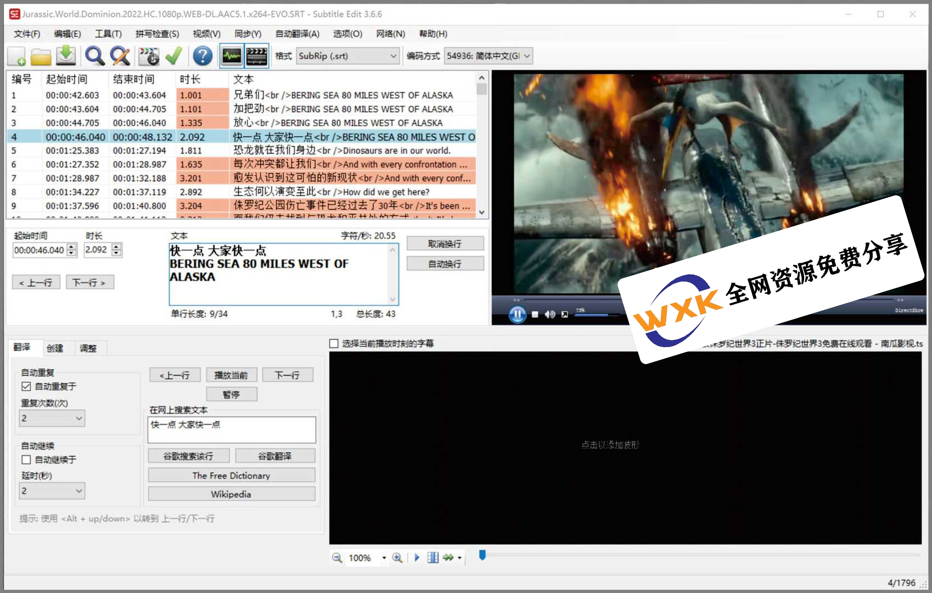
Task: Open a subtitle file via folder icon
Action: pos(41,56)
